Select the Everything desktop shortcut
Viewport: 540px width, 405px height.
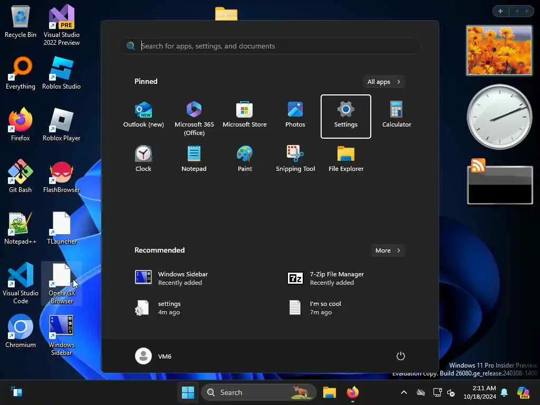pos(21,73)
